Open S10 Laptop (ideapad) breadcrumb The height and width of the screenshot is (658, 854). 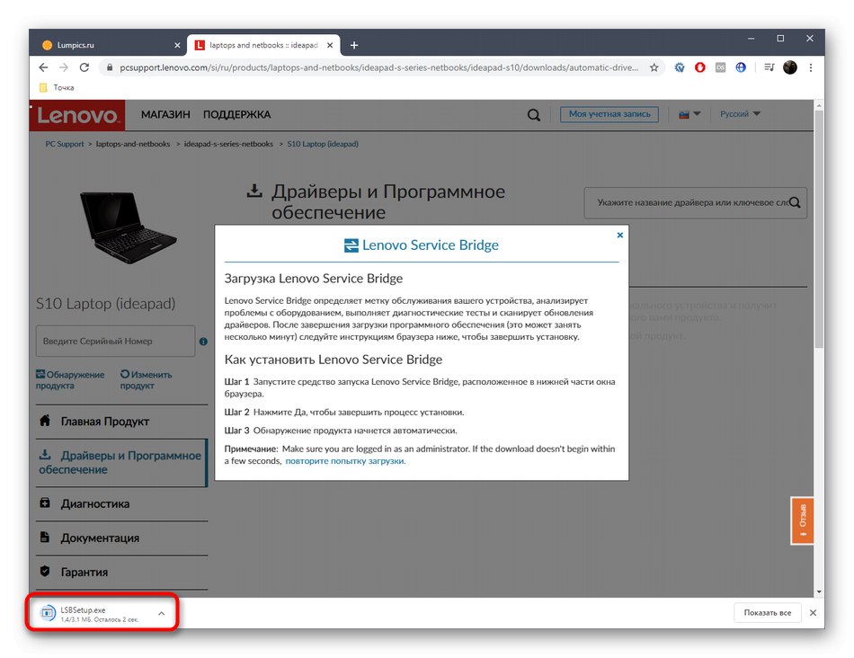point(323,145)
